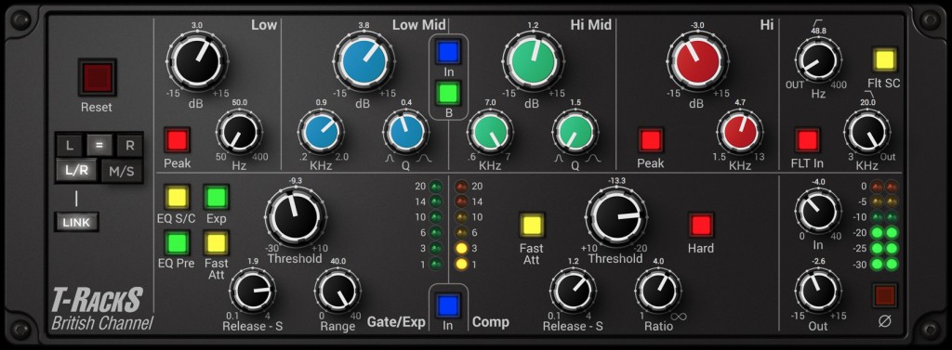Click the phase invert Ø button
The width and height of the screenshot is (952, 350).
pos(885,295)
